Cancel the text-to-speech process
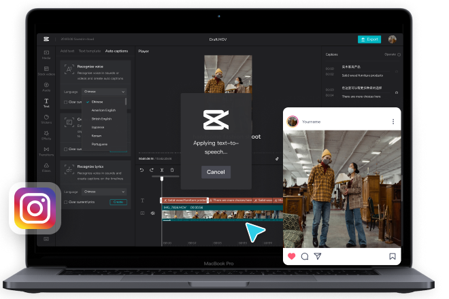 coord(216,172)
